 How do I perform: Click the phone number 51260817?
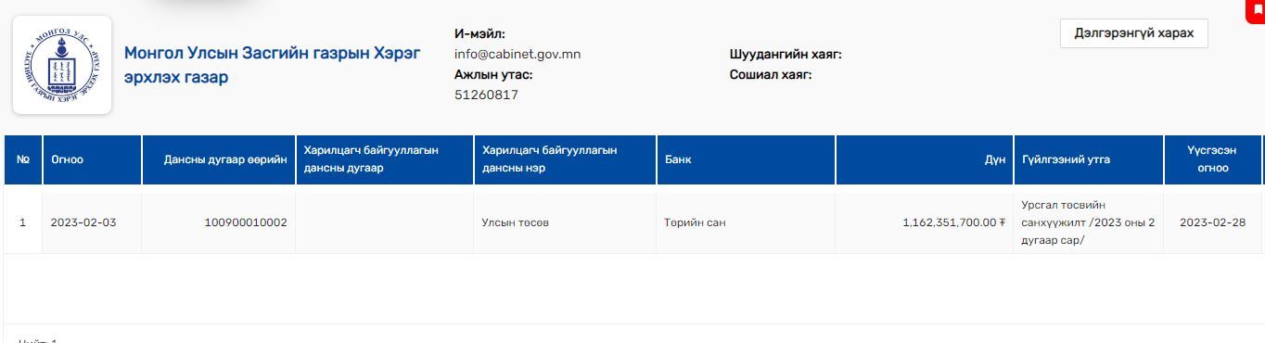486,95
